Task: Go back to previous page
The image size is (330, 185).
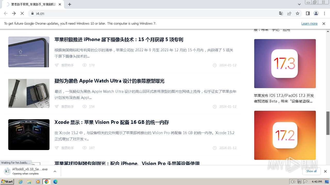Action: tap(6, 13)
